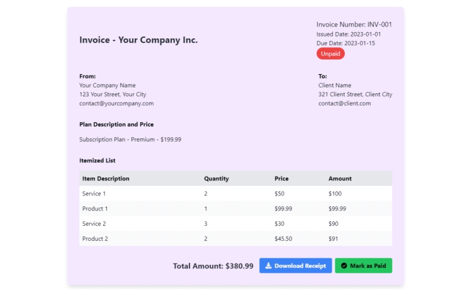Image resolution: width=472 pixels, height=295 pixels.
Task: Click the Mark as Paid button
Action: click(x=363, y=265)
